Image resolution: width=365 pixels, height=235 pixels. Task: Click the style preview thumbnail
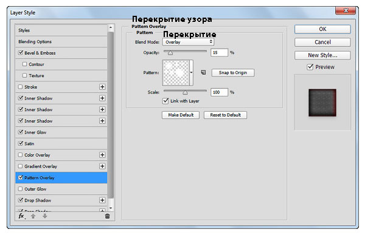(x=322, y=103)
